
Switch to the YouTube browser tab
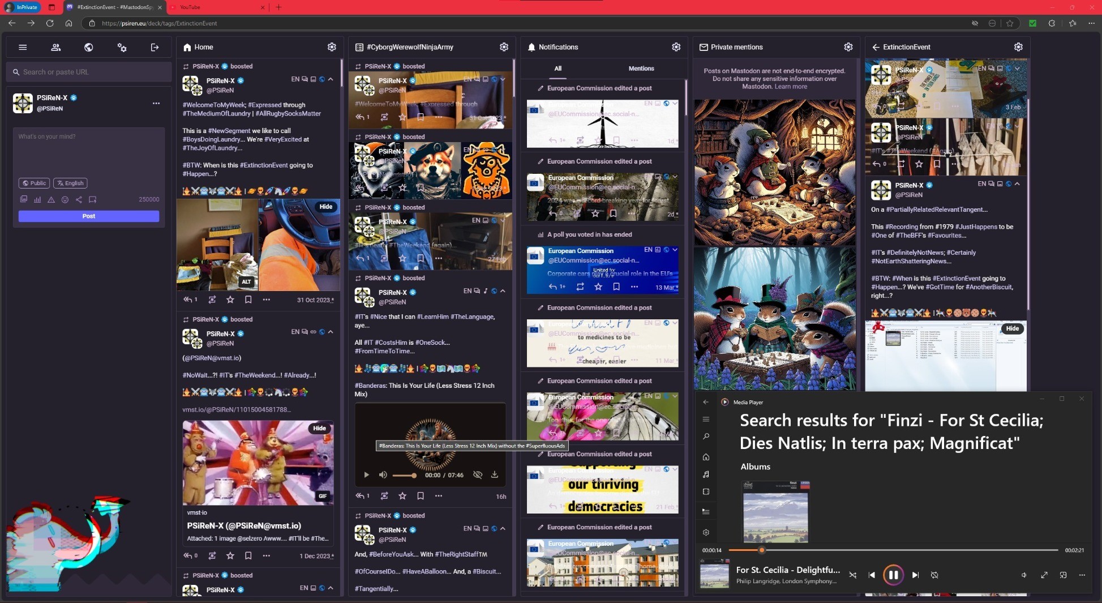(x=218, y=7)
